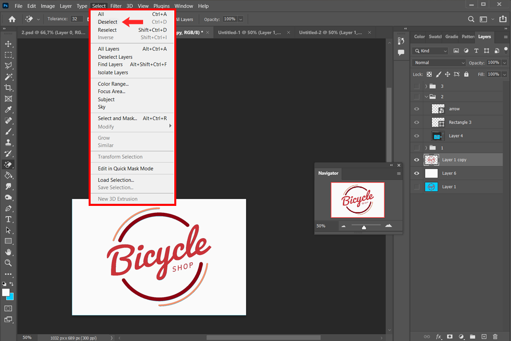This screenshot has width=511, height=341.
Task: Click the foreground color swatch
Action: [x=5, y=292]
